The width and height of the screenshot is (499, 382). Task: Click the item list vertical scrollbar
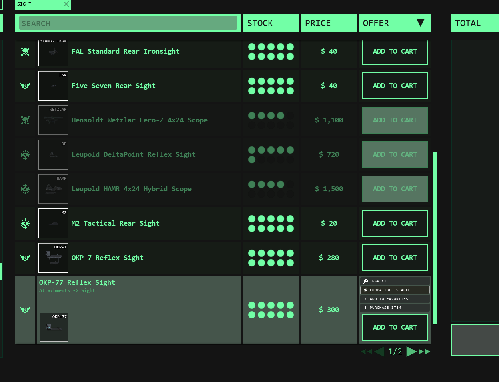[x=435, y=238]
